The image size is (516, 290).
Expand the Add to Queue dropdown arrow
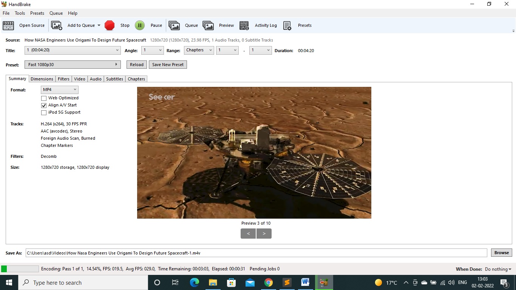(99, 25)
